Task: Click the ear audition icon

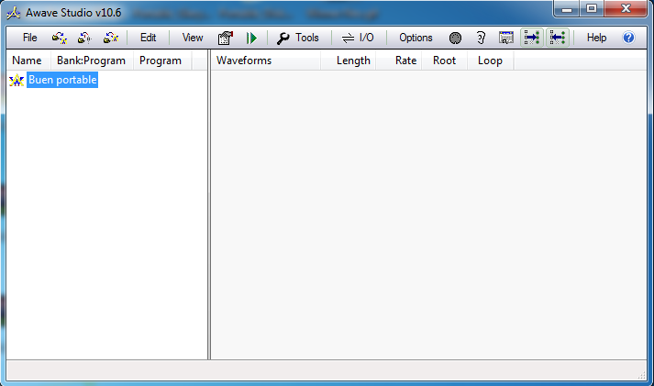Action: pos(481,38)
